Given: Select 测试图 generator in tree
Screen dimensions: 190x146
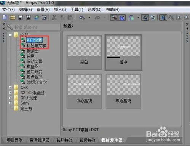Looking at the screenshot, I should point(33,51).
